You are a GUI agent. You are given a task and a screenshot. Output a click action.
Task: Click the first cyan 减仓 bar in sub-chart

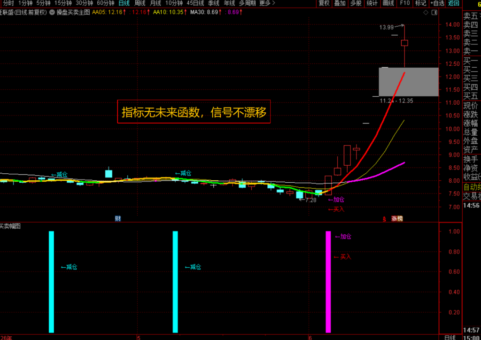point(51,282)
